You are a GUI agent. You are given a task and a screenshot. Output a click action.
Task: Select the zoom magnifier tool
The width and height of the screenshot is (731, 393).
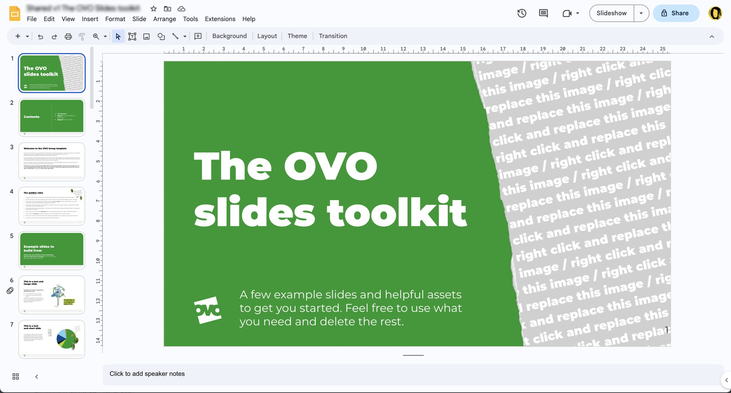(x=96, y=36)
